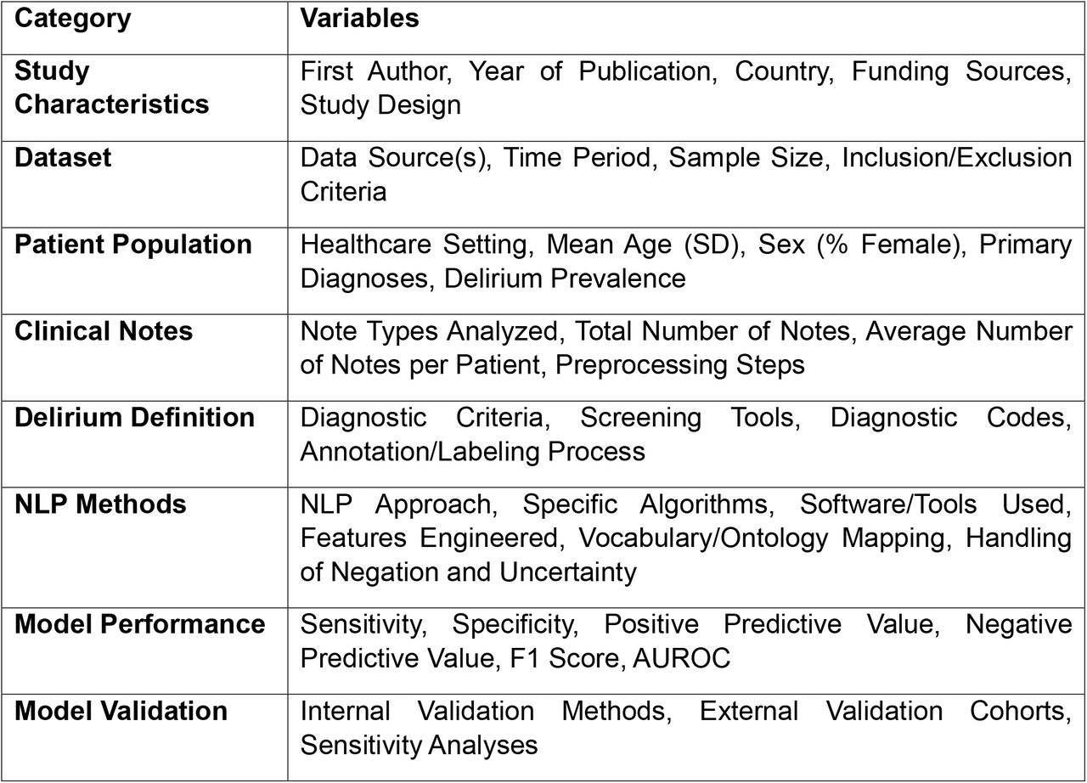This screenshot has width=1087, height=783.
Task: Click the Category column header
Action: pyautogui.click(x=73, y=19)
